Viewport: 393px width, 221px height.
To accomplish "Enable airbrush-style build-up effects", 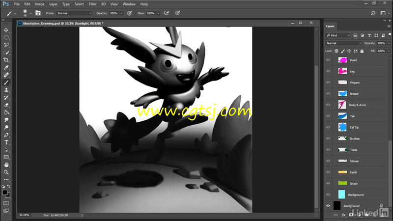I will coord(166,13).
